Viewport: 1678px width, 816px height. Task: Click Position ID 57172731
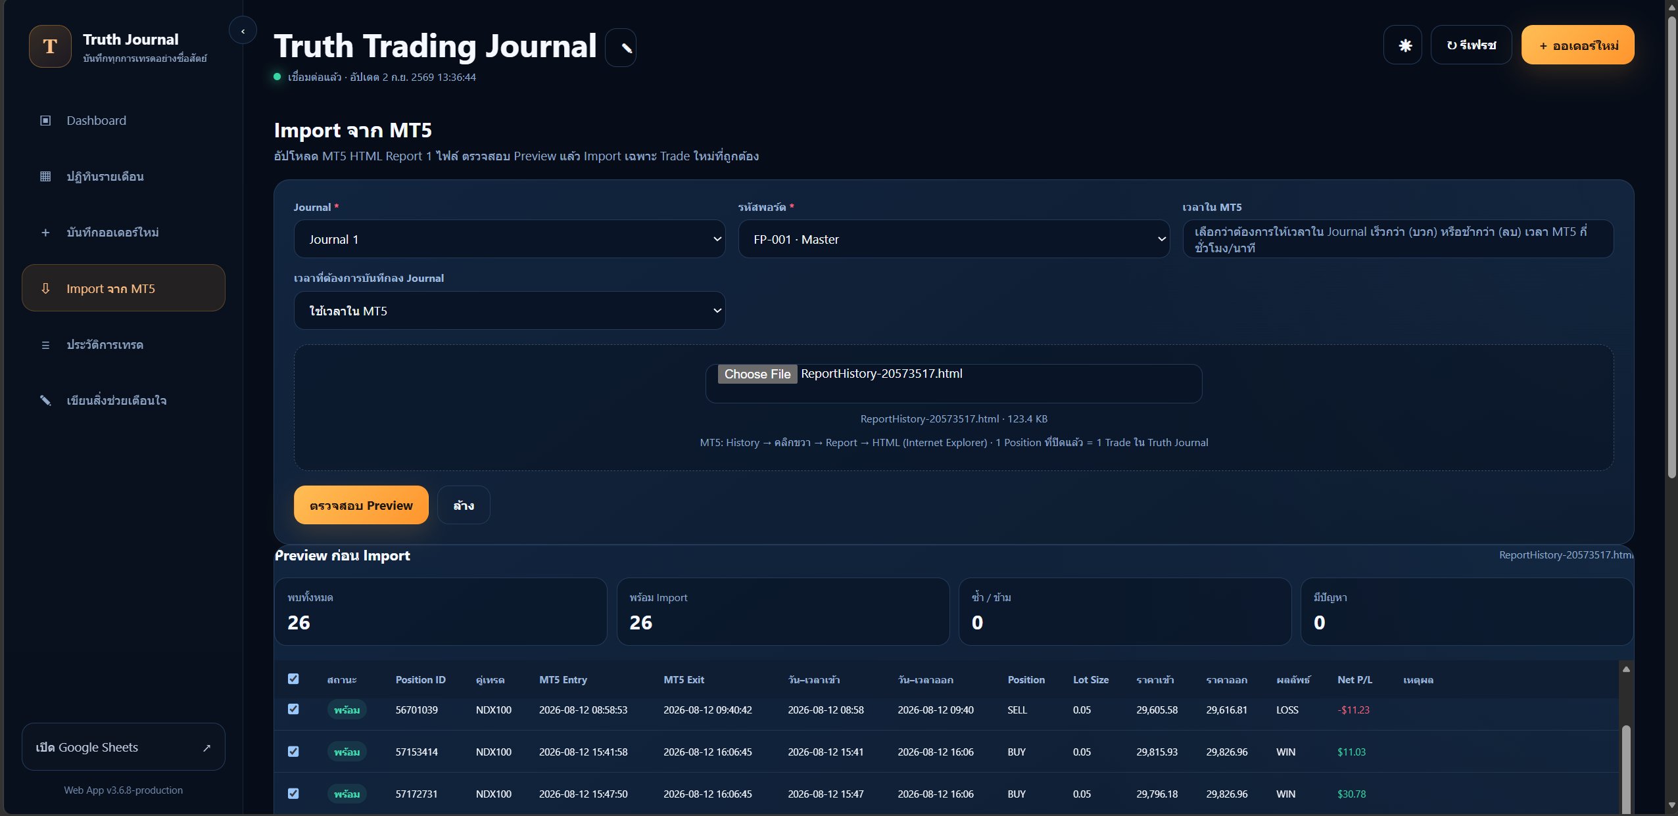(416, 794)
